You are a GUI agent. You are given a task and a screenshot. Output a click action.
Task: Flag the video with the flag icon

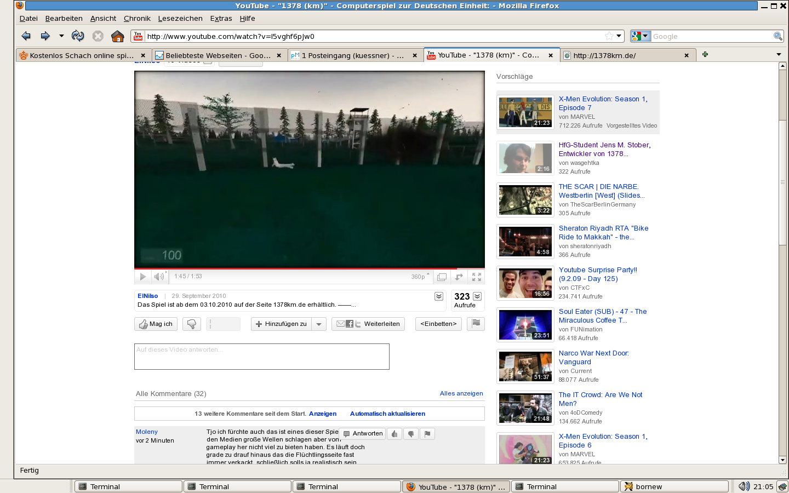click(476, 324)
